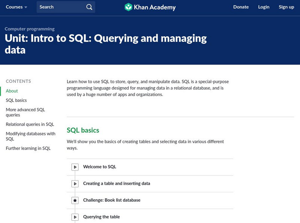
Task: Select About in the contents sidebar
Action: coord(12,91)
